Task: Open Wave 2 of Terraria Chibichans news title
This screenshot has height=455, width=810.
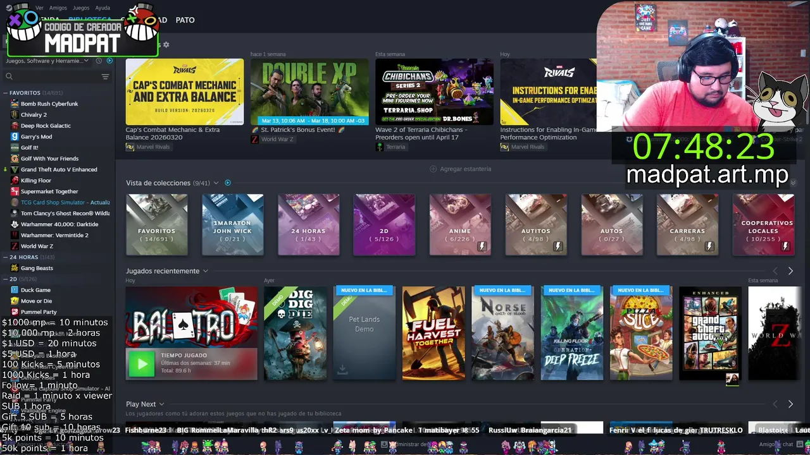Action: 422,133
